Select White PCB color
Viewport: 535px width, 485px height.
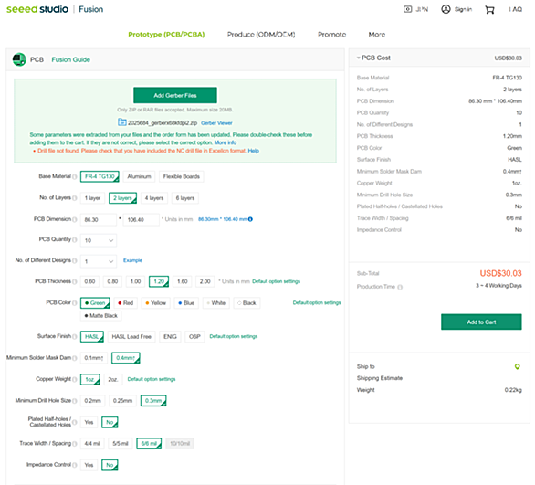(x=215, y=303)
